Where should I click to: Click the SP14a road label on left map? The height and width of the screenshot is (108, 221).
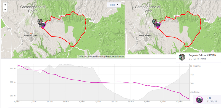click(x=92, y=21)
